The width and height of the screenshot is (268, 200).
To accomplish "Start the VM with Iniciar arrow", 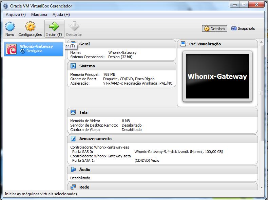I will point(54,26).
